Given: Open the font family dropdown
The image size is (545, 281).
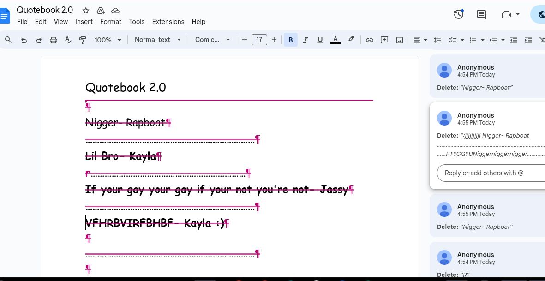Looking at the screenshot, I should coord(212,40).
